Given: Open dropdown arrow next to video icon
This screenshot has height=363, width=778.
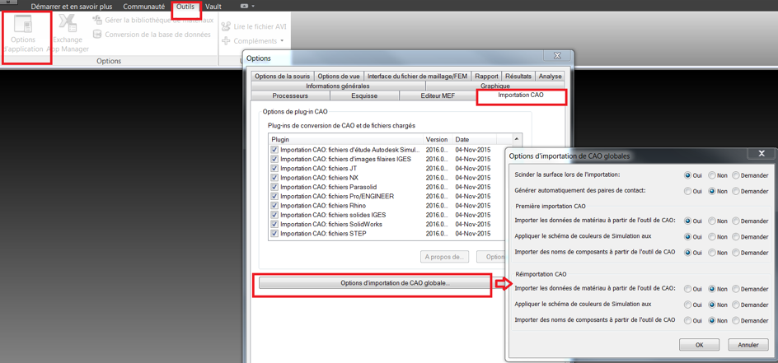Looking at the screenshot, I should click(253, 7).
